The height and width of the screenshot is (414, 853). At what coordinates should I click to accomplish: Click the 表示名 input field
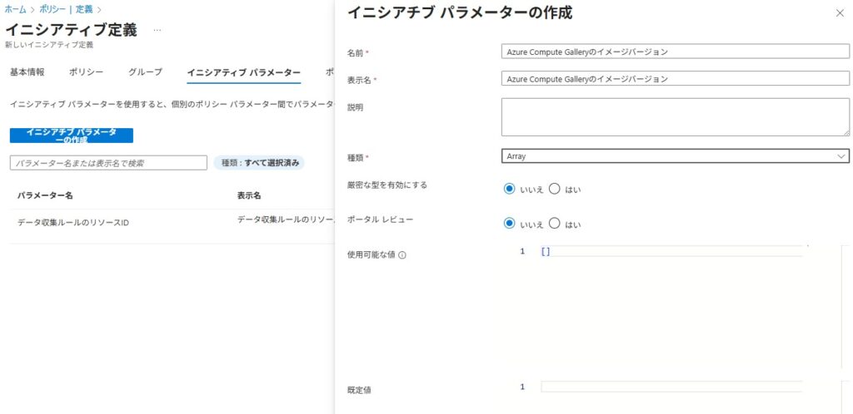(675, 80)
